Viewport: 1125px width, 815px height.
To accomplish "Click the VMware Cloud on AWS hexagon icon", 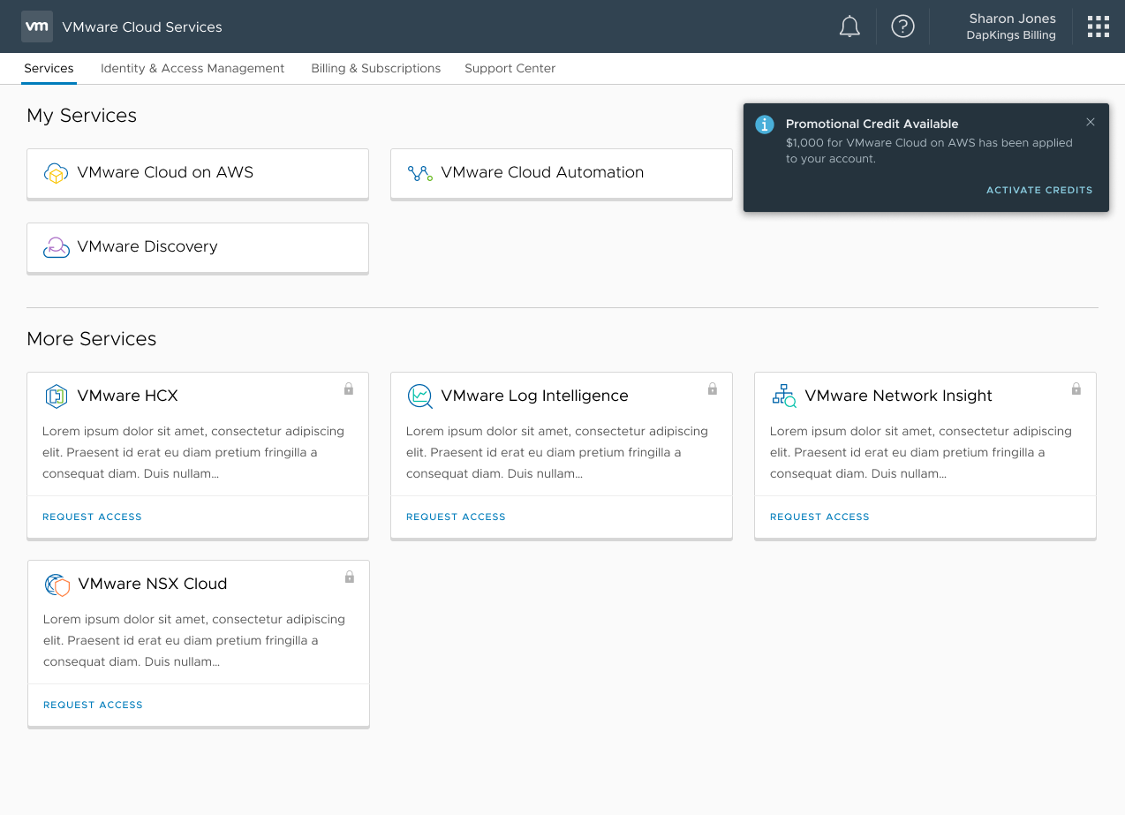I will point(57,174).
